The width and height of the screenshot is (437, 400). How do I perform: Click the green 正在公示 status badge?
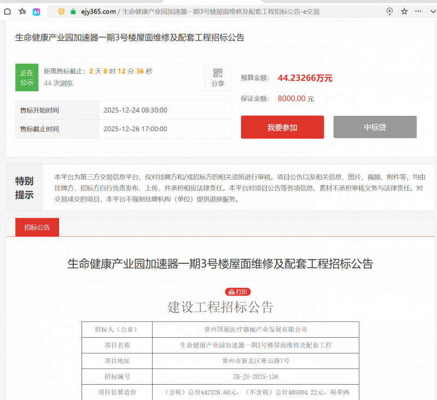(x=27, y=78)
